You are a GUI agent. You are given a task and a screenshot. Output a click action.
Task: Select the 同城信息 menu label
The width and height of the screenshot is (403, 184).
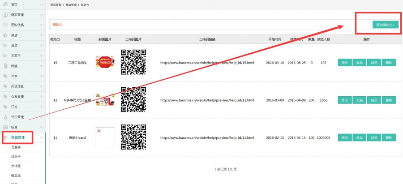tap(17, 86)
